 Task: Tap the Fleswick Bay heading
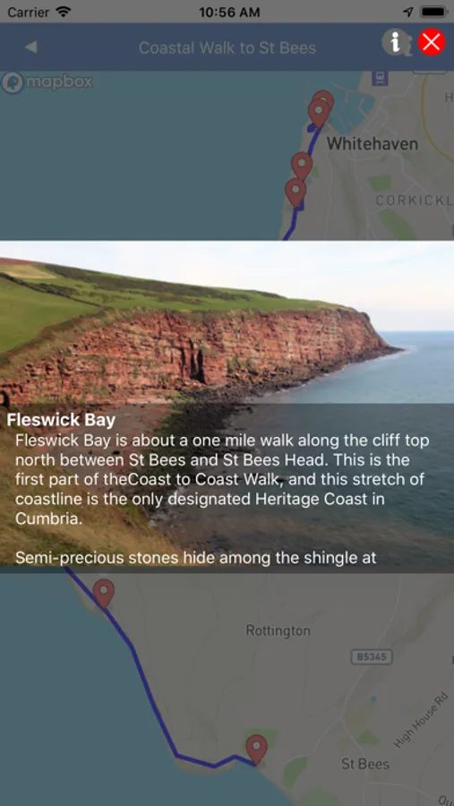tap(61, 420)
